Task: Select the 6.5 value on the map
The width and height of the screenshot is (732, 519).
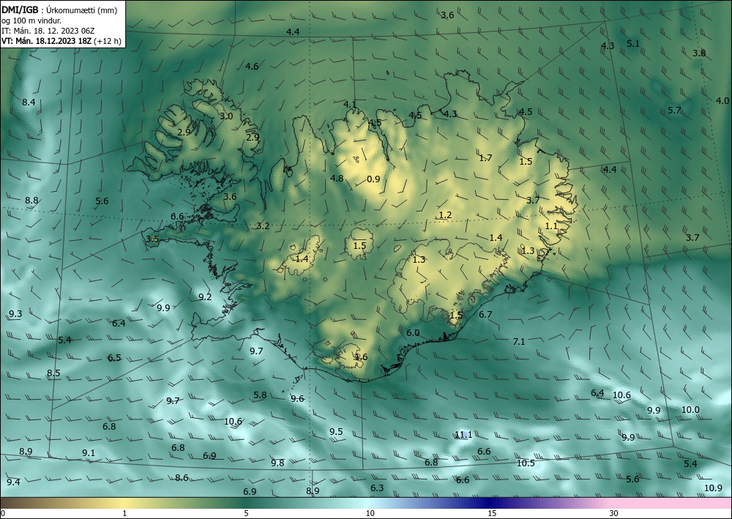Action: tap(114, 358)
